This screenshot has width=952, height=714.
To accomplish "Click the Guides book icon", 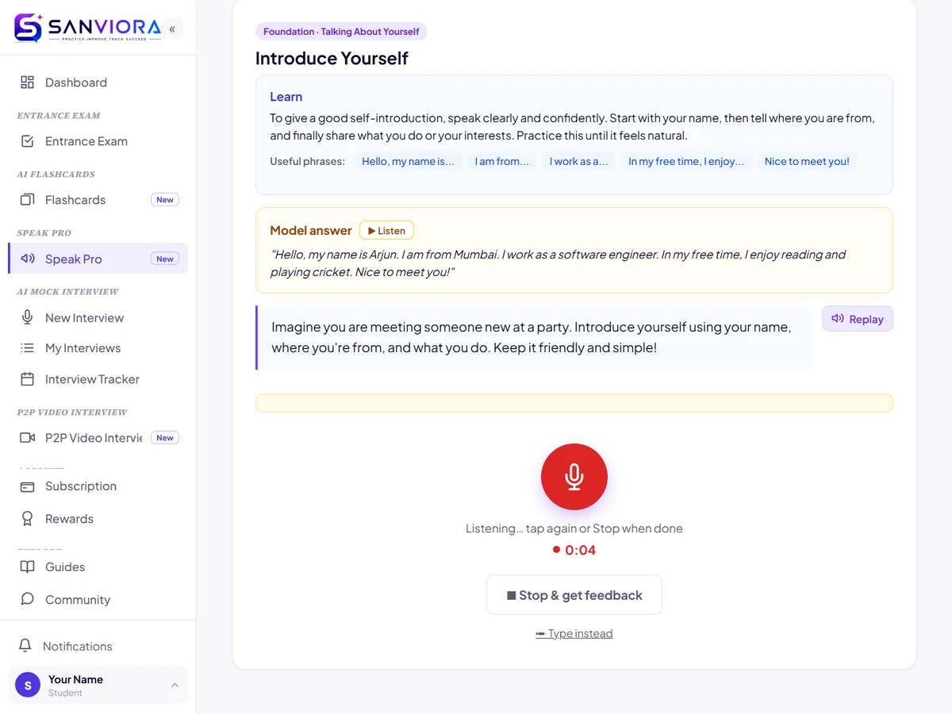I will 28,567.
